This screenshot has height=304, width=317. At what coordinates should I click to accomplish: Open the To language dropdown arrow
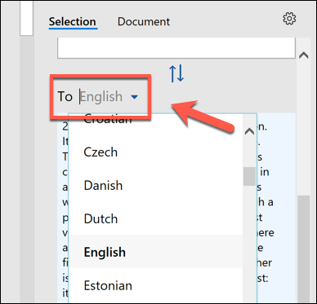click(x=134, y=97)
